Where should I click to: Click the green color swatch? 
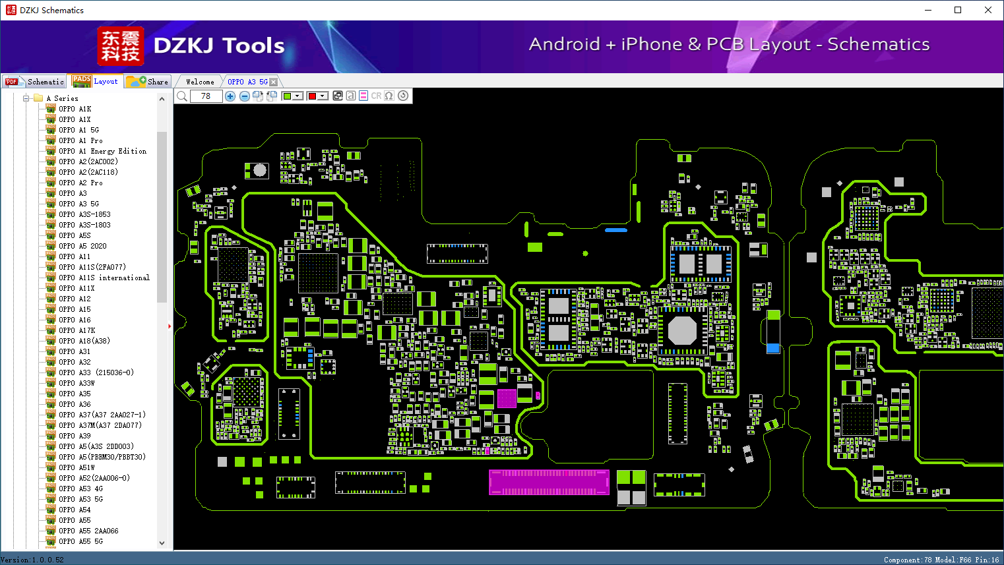[287, 96]
